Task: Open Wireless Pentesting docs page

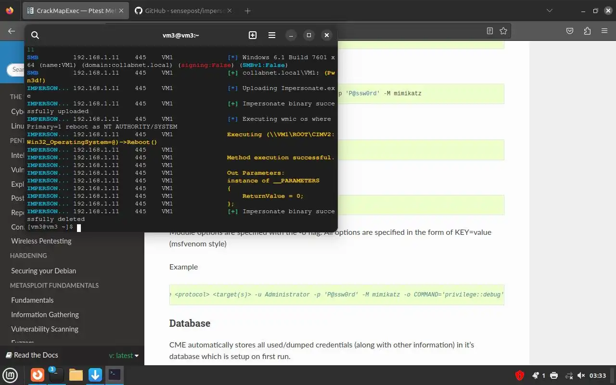Action: pos(41,241)
